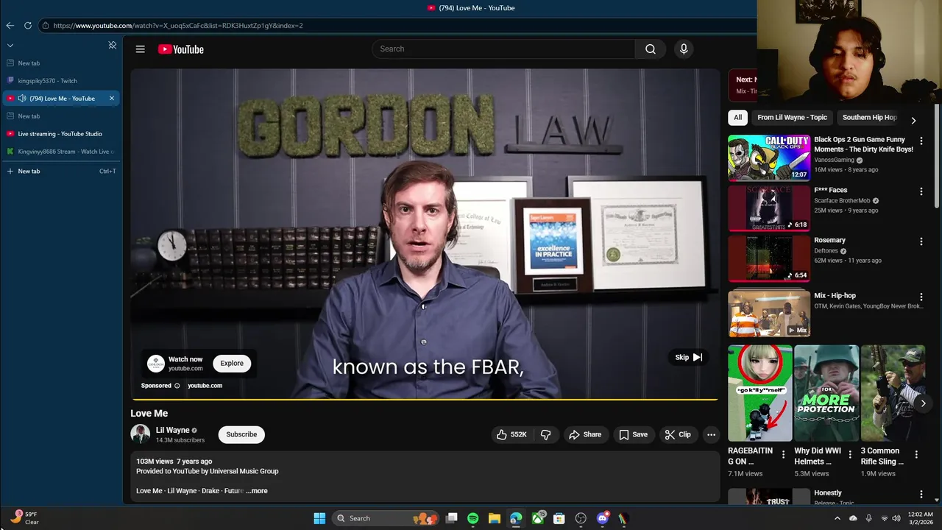
Task: Open Microsoft Store from the taskbar
Action: click(559, 518)
